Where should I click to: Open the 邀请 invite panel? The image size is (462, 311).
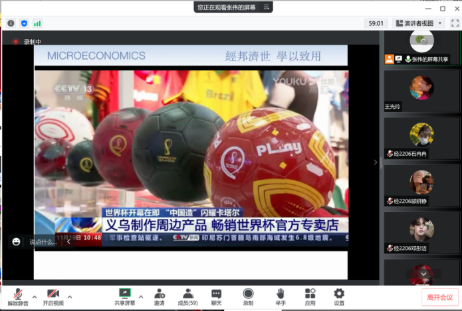click(160, 297)
